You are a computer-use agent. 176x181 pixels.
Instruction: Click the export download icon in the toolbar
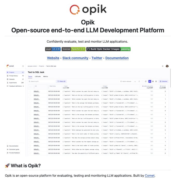(135, 81)
